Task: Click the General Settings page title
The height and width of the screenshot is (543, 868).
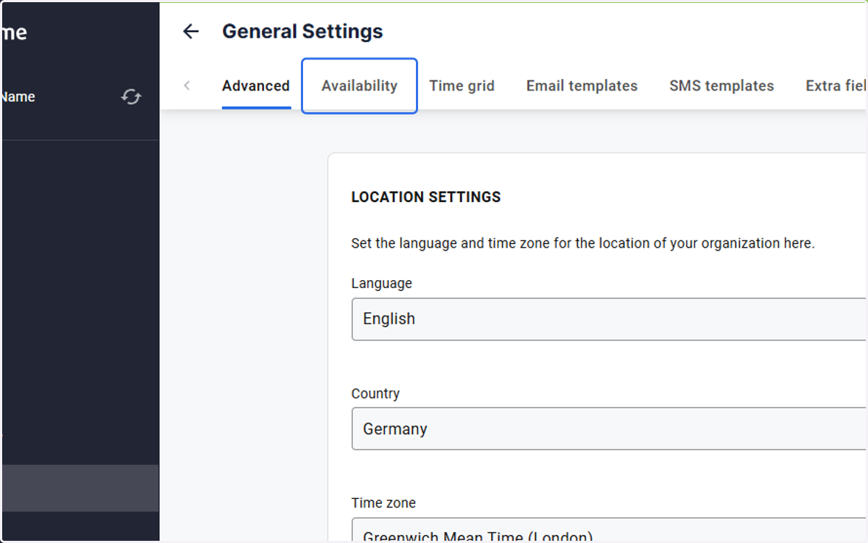Action: point(302,31)
